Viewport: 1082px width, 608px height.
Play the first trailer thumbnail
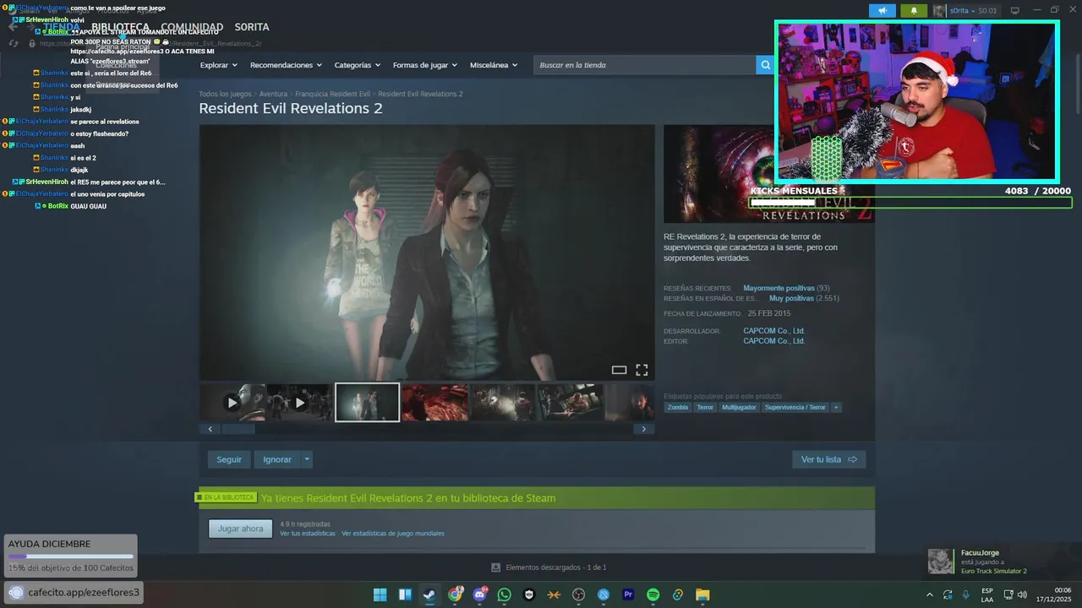[x=232, y=403]
